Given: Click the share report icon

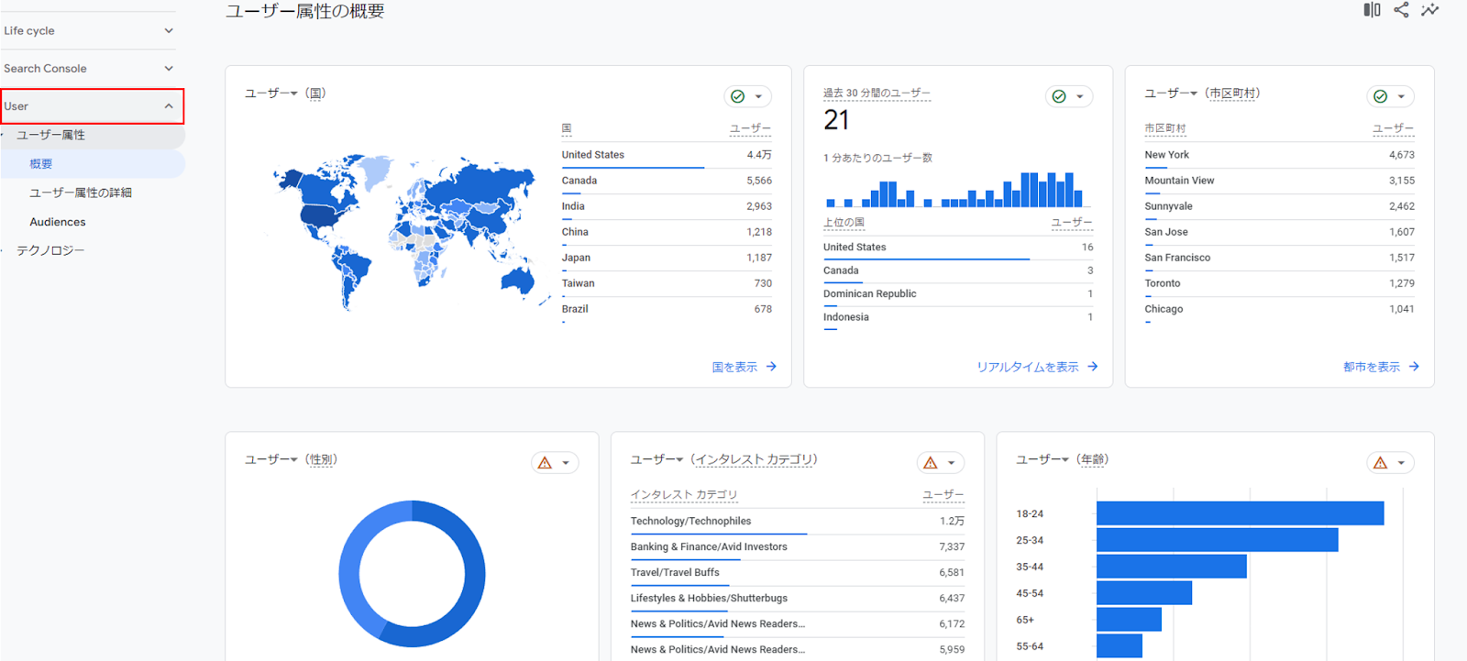Looking at the screenshot, I should coord(1401,10).
